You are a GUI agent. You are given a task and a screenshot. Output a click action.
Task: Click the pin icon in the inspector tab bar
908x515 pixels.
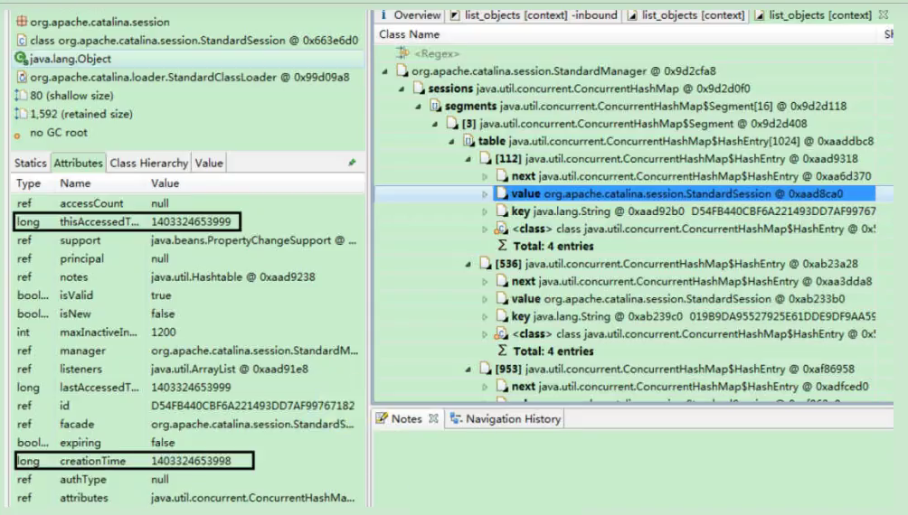353,164
